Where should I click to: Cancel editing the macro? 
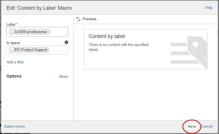coord(207,126)
